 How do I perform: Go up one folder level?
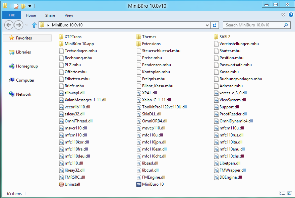pos(34,25)
